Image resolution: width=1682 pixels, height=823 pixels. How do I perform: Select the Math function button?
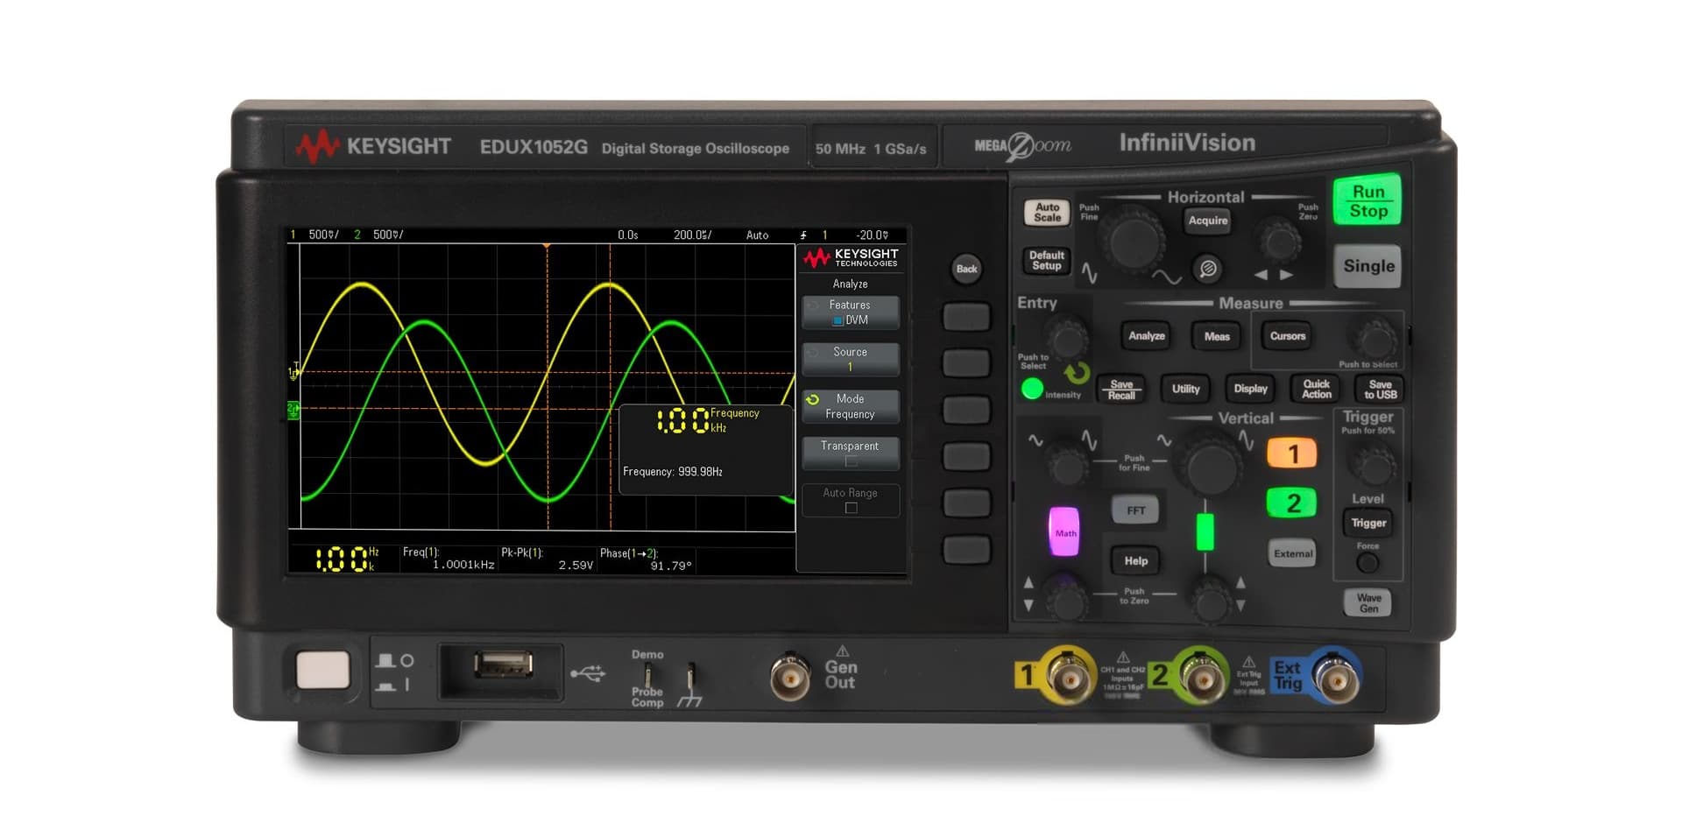coord(1063,532)
